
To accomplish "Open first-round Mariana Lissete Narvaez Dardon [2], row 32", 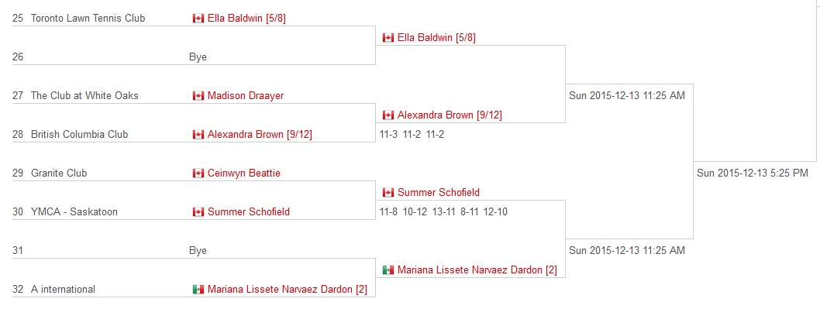I will tap(287, 289).
